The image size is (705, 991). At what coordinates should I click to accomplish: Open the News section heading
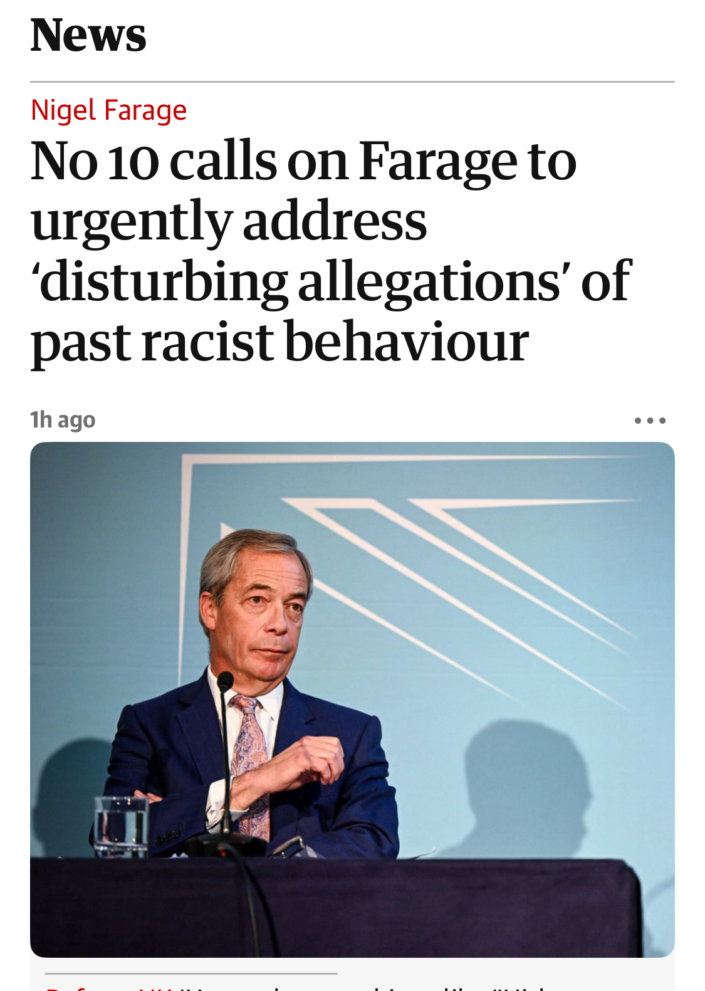pyautogui.click(x=88, y=35)
